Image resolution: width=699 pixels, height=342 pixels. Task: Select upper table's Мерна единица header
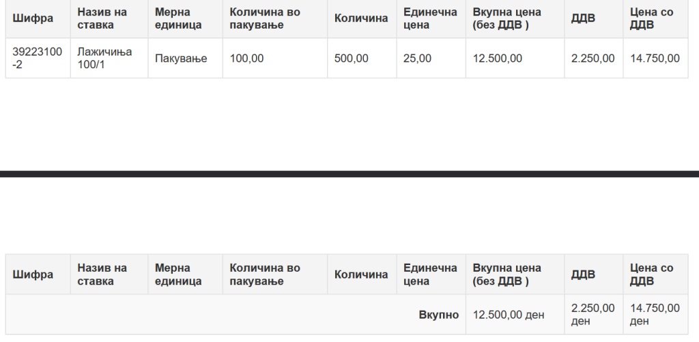(178, 18)
